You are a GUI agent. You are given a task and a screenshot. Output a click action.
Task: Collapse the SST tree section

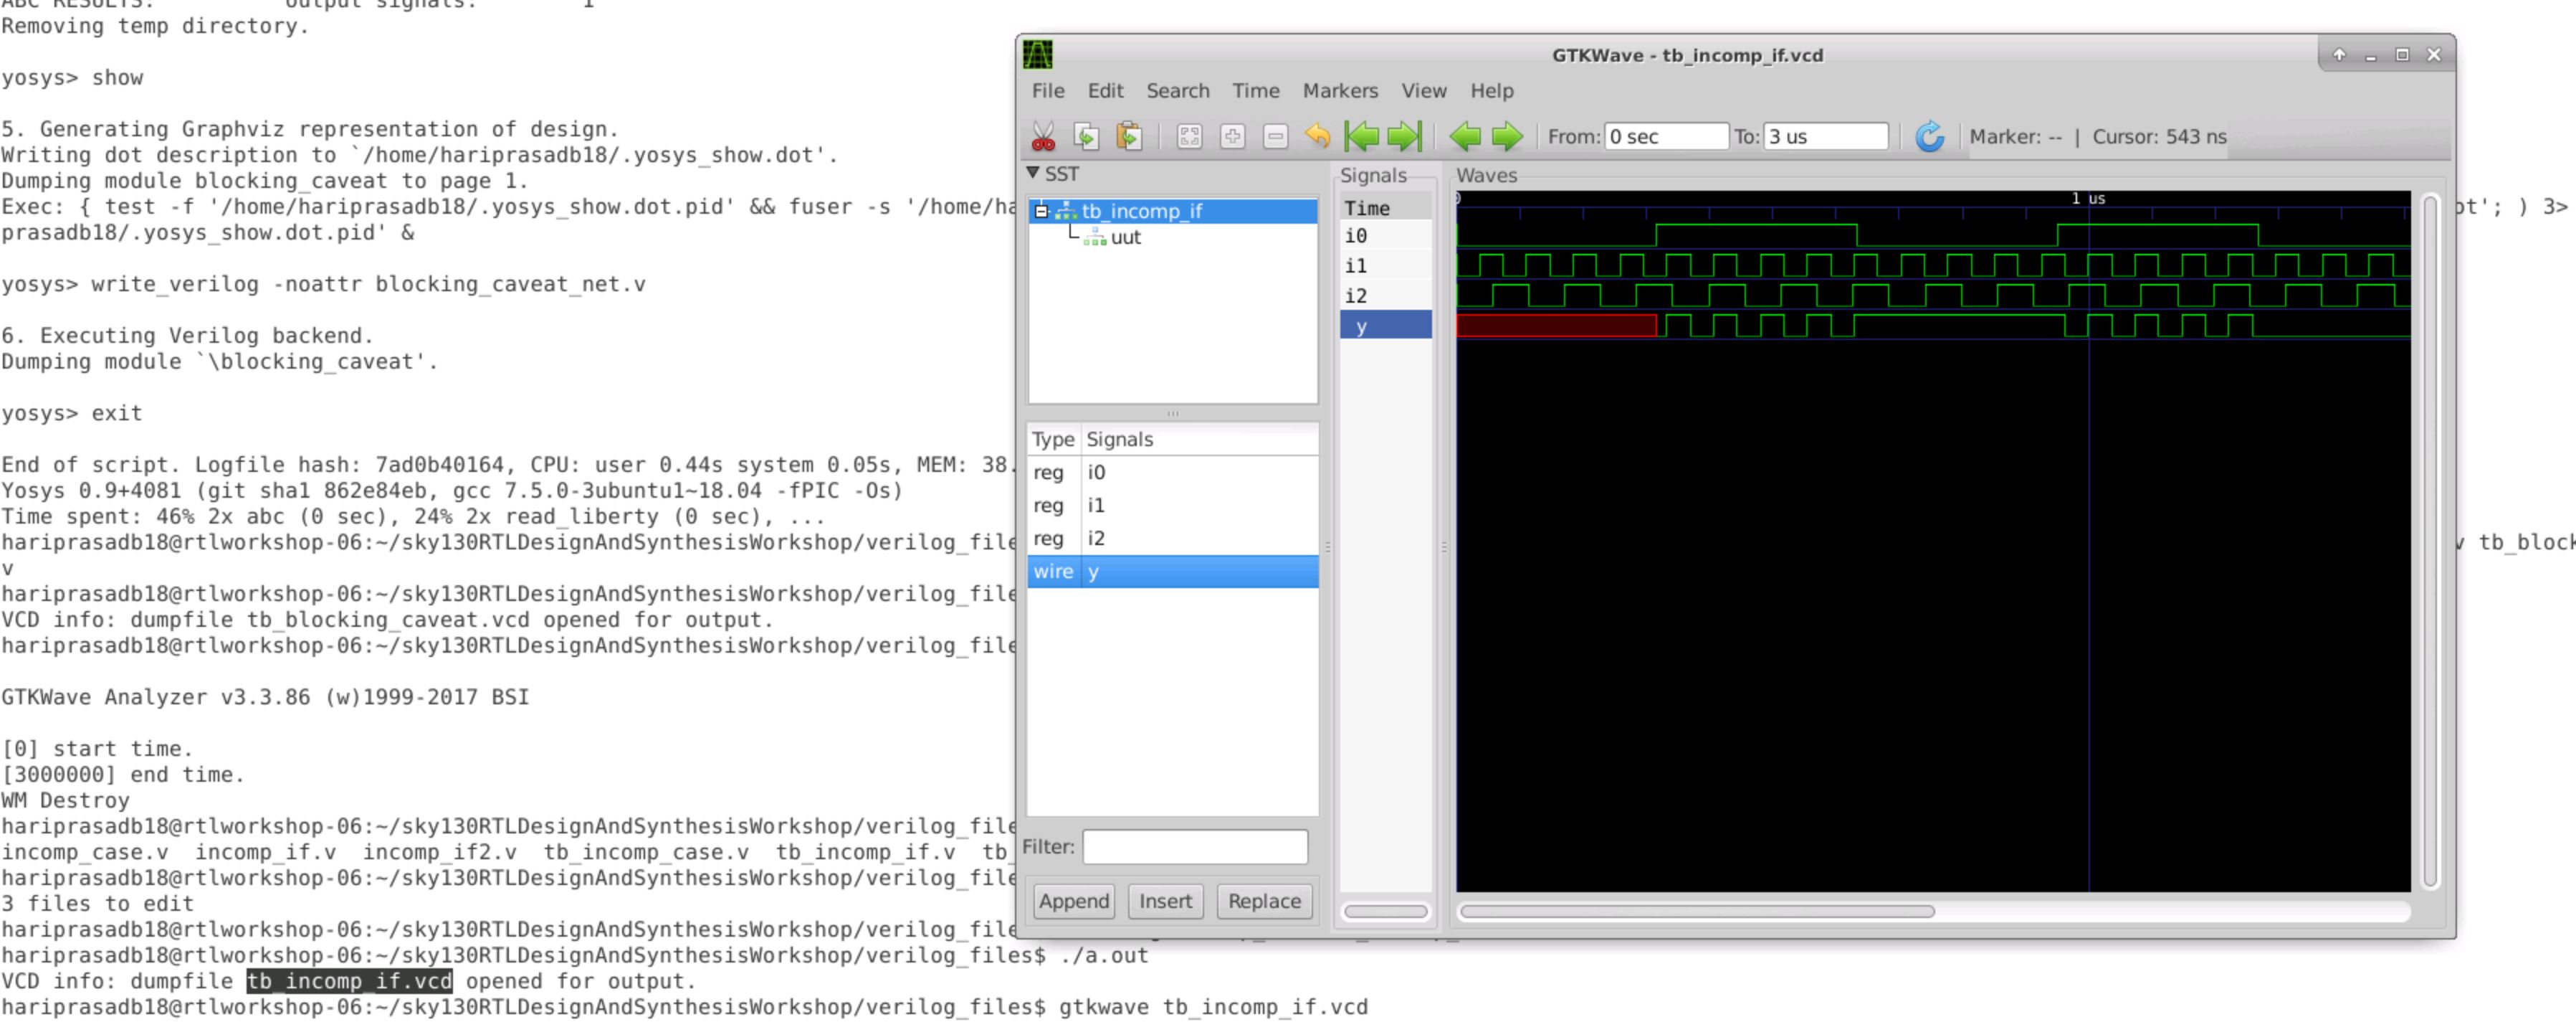[1036, 172]
